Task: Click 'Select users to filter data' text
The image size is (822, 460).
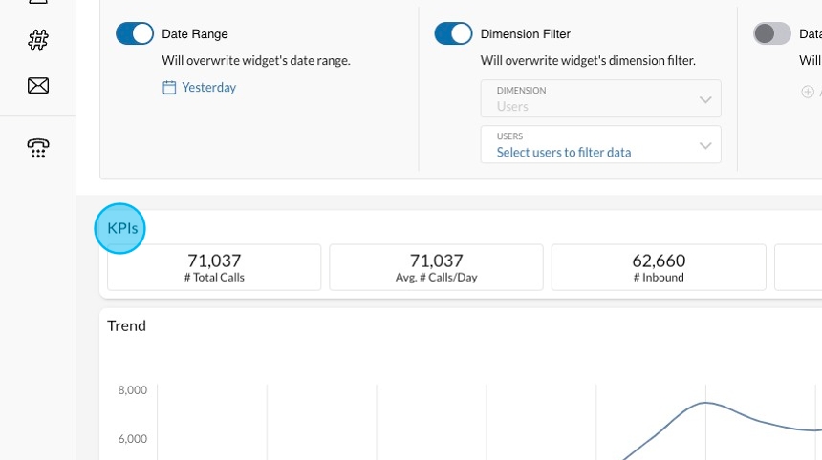Action: [x=564, y=153]
